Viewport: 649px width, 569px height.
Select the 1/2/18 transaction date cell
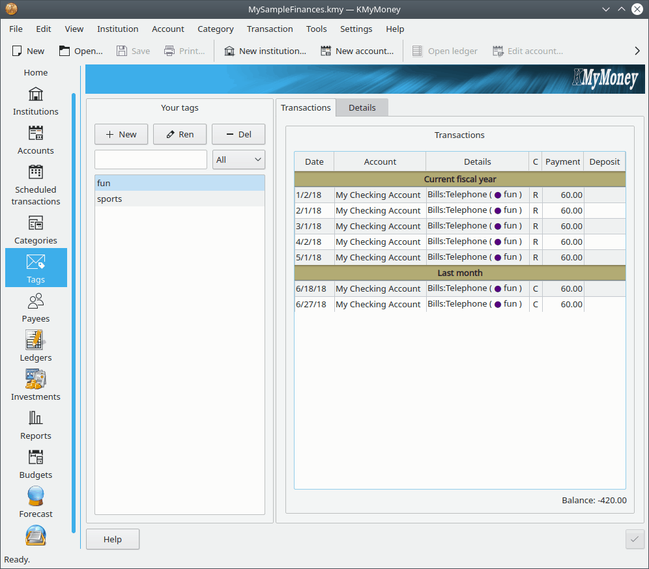(314, 195)
